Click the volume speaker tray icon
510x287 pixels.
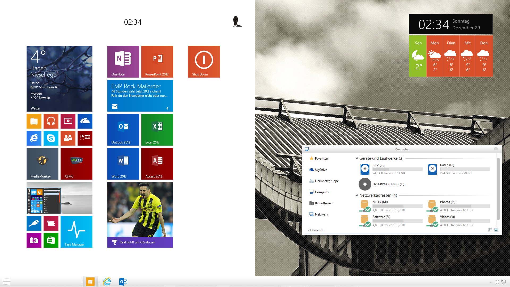tap(497, 282)
